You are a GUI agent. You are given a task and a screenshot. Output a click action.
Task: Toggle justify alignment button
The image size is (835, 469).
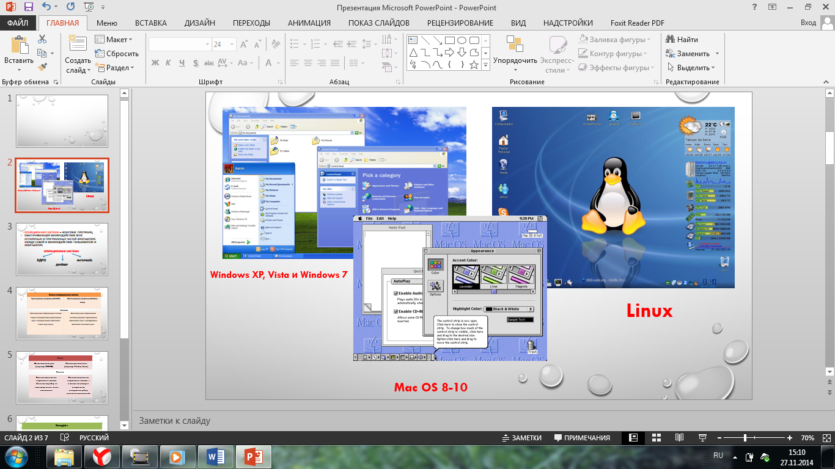336,62
